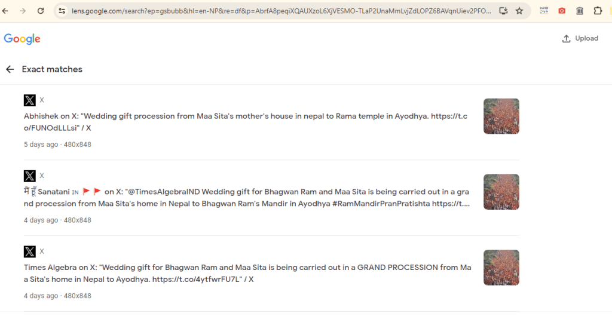Go back using the browser back arrow
Image resolution: width=612 pixels, height=316 pixels.
pos(6,11)
